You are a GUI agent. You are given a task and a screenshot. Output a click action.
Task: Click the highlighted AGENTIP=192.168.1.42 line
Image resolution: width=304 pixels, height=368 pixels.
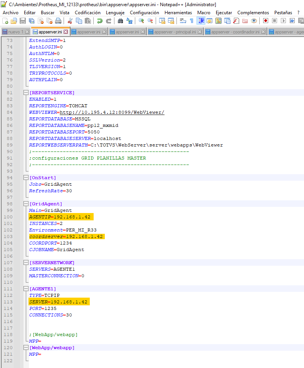click(x=61, y=217)
